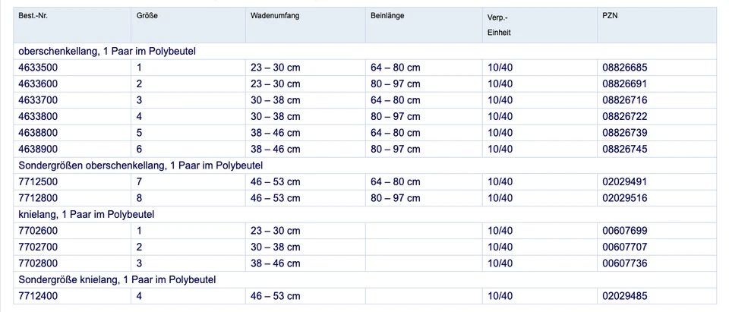Screen dimensions: 729x312
Task: Click the Größe column header
Action: click(147, 16)
